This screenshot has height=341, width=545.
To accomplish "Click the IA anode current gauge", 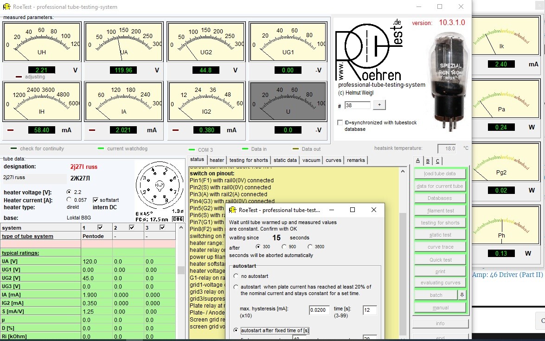I will pos(123,102).
